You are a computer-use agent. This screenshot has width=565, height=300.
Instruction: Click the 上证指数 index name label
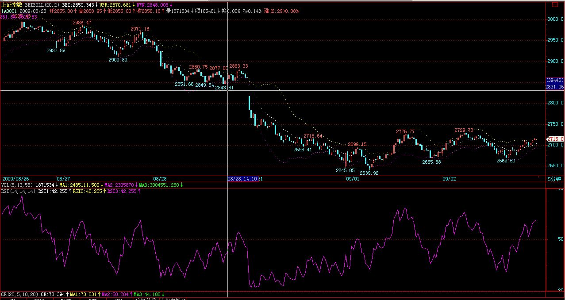click(x=12, y=5)
